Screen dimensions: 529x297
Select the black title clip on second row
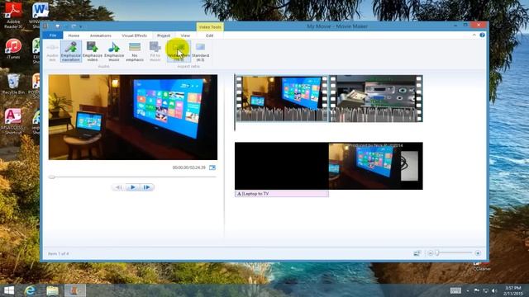(282, 166)
